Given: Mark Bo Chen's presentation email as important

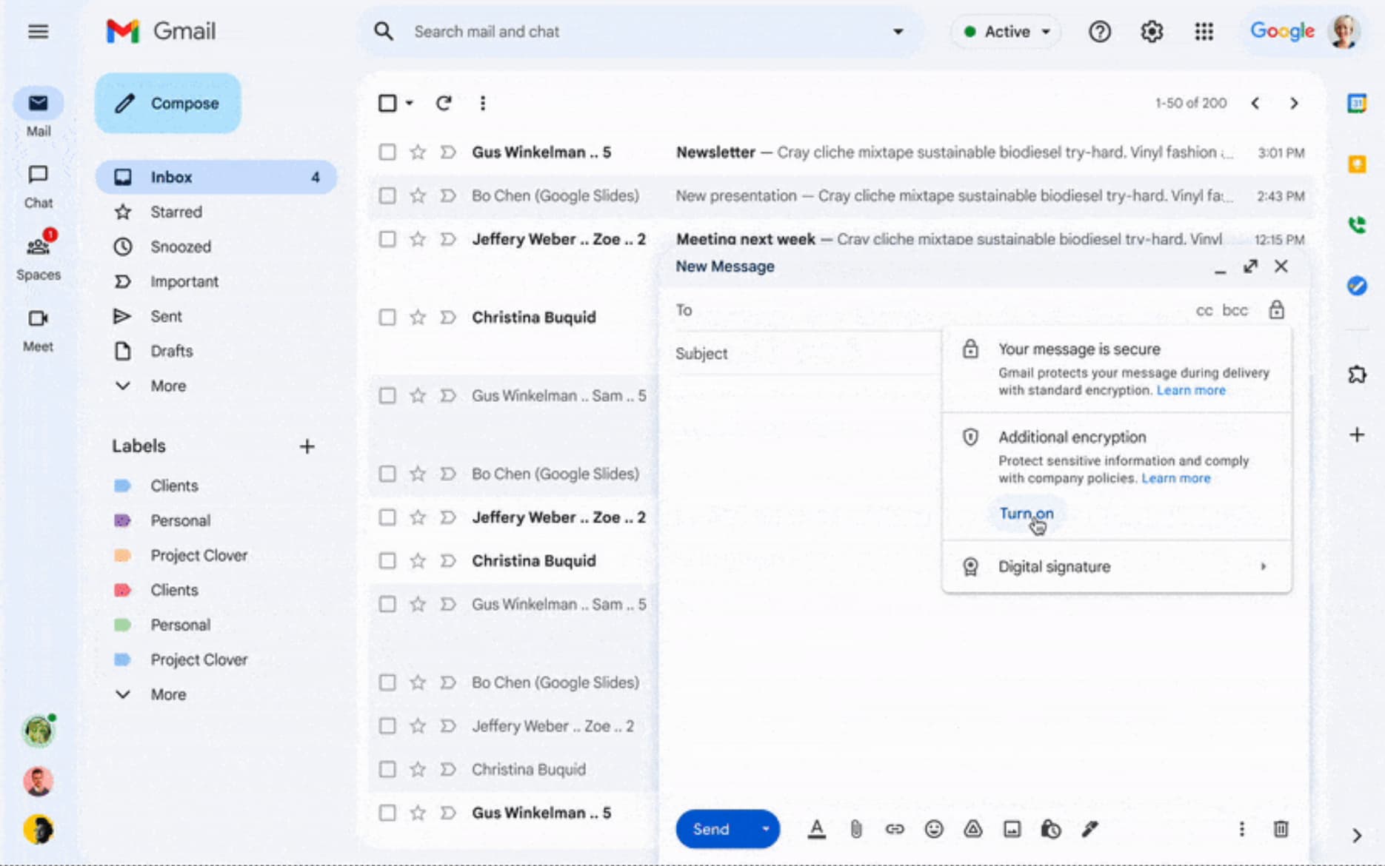Looking at the screenshot, I should point(447,195).
